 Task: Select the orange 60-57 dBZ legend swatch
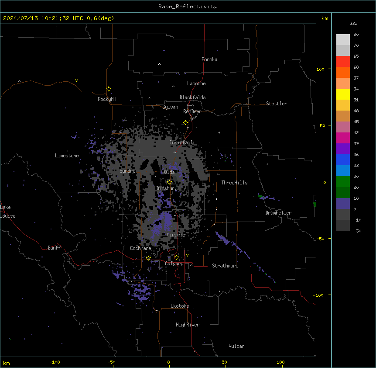pyautogui.click(x=343, y=72)
